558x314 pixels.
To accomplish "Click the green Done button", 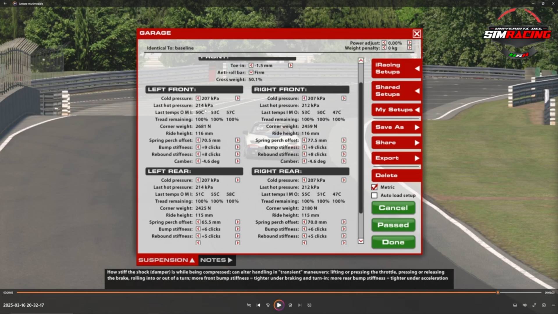I will pyautogui.click(x=393, y=242).
